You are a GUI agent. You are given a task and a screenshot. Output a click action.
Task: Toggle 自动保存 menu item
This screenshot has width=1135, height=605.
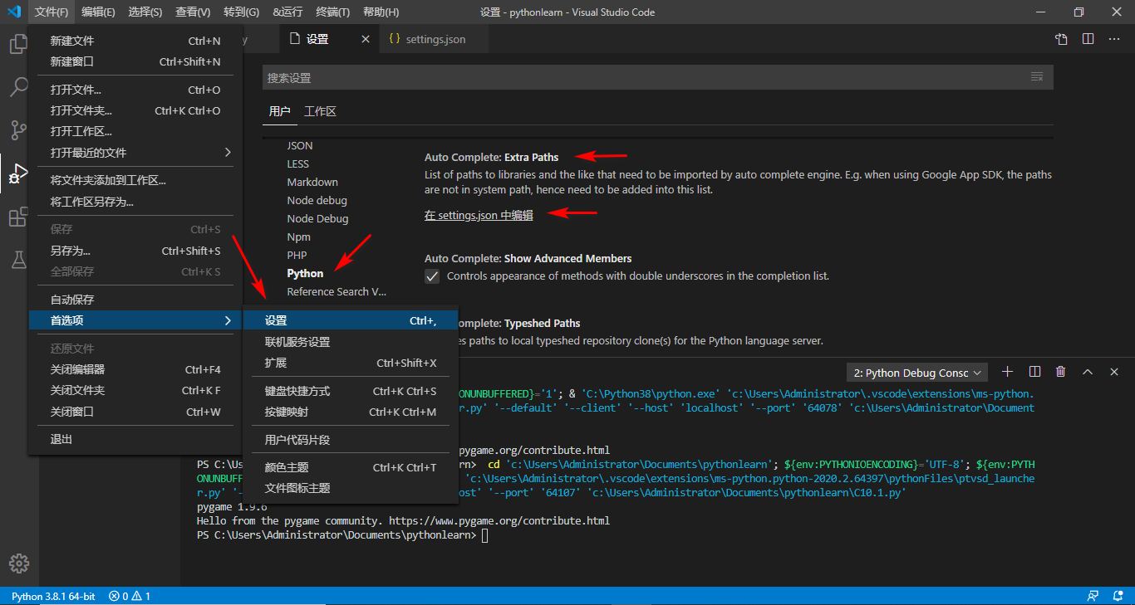point(135,300)
